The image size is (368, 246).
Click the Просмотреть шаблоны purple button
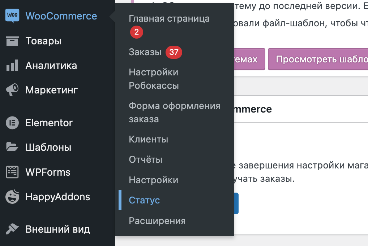[x=318, y=59]
